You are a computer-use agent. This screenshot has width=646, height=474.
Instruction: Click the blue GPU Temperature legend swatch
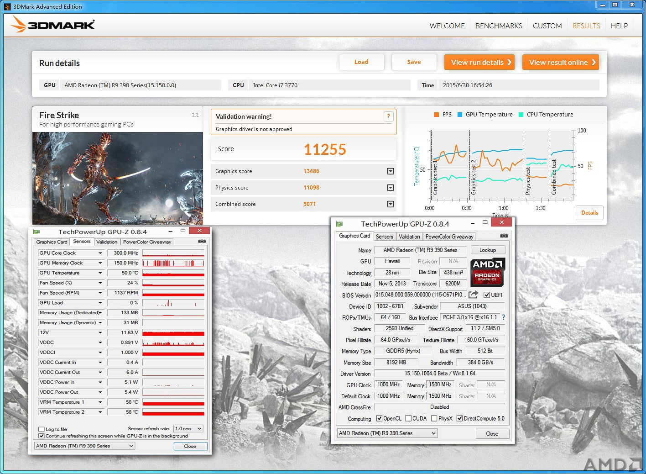pos(460,115)
